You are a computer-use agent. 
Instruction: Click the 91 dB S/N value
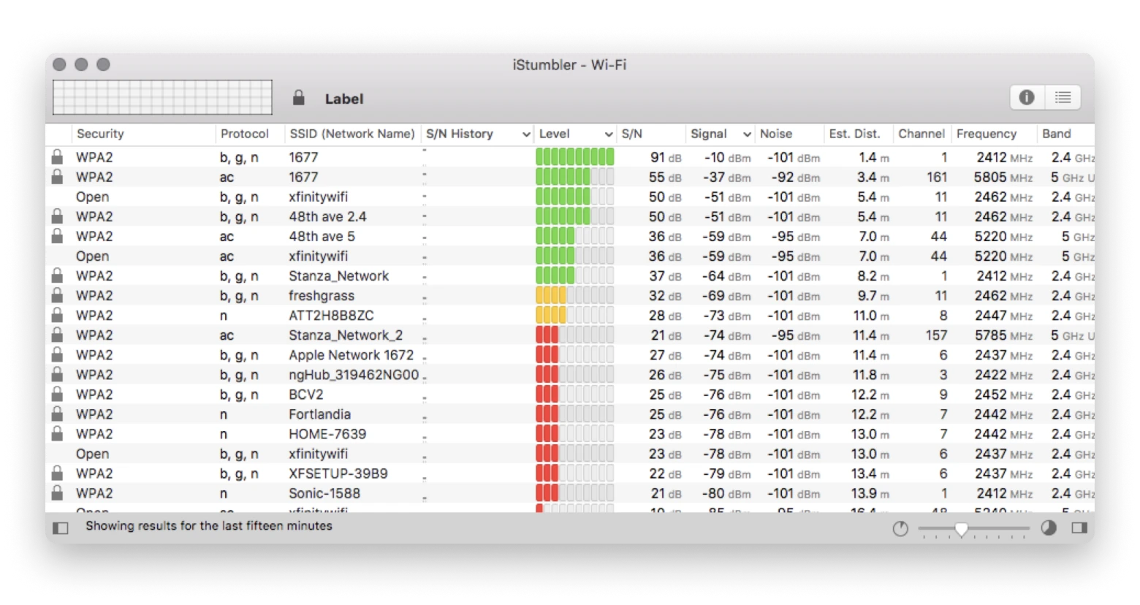pos(665,157)
